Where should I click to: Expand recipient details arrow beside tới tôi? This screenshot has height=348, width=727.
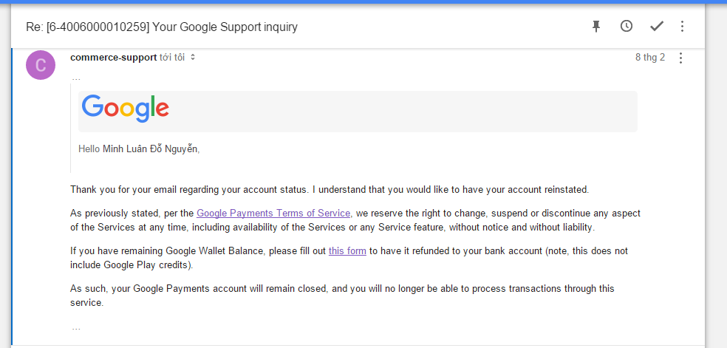pyautogui.click(x=193, y=58)
